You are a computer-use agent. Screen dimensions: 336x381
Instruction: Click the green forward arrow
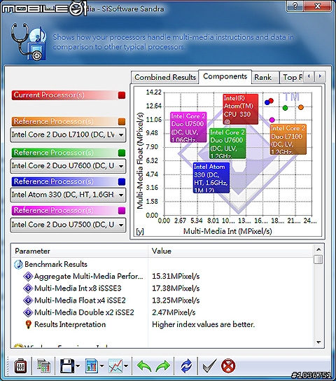click(162, 366)
